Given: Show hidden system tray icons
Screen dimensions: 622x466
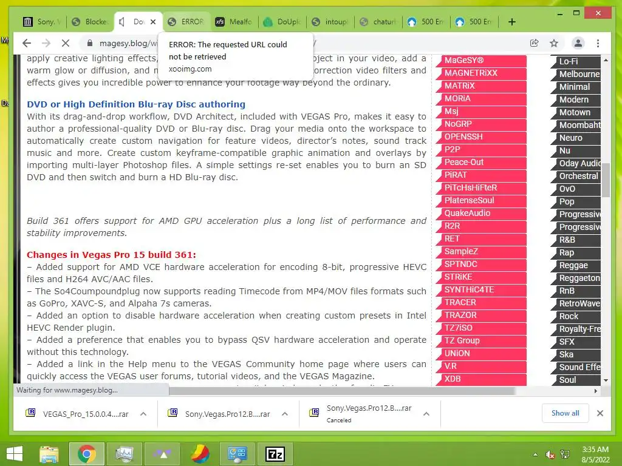Looking at the screenshot, I should pos(535,454).
